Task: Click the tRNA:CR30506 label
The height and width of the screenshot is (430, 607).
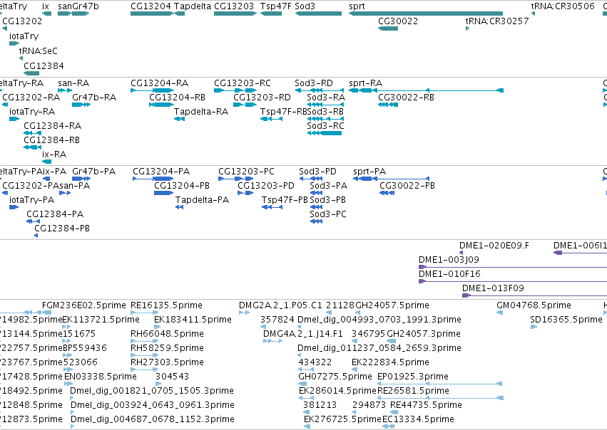Action: coord(563,6)
